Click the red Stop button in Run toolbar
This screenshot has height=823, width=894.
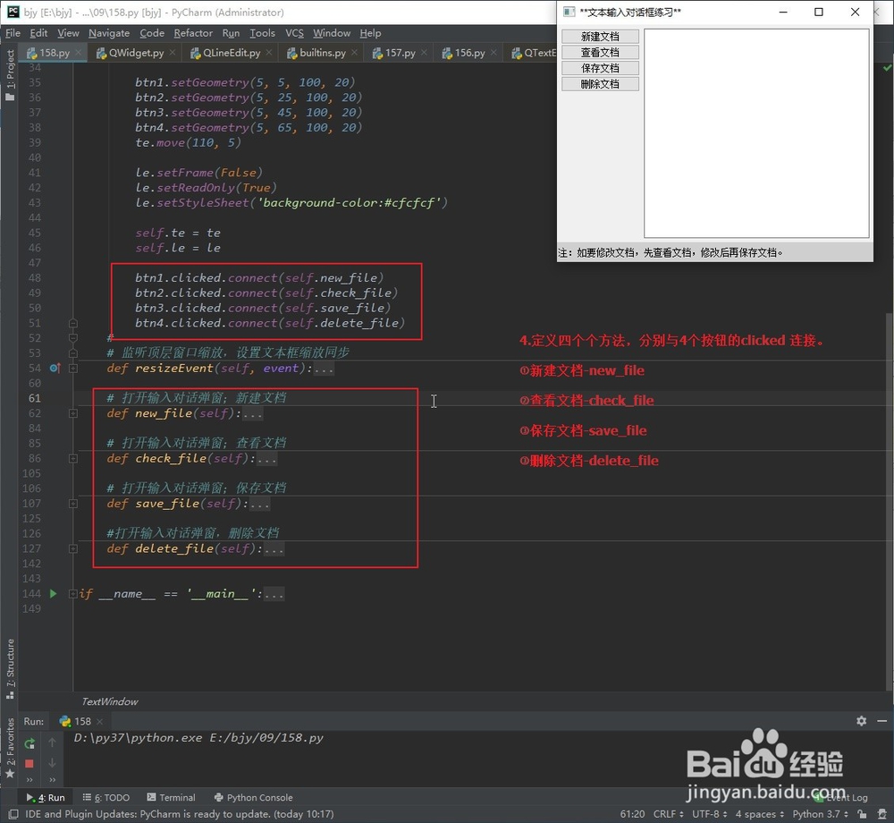pyautogui.click(x=30, y=763)
